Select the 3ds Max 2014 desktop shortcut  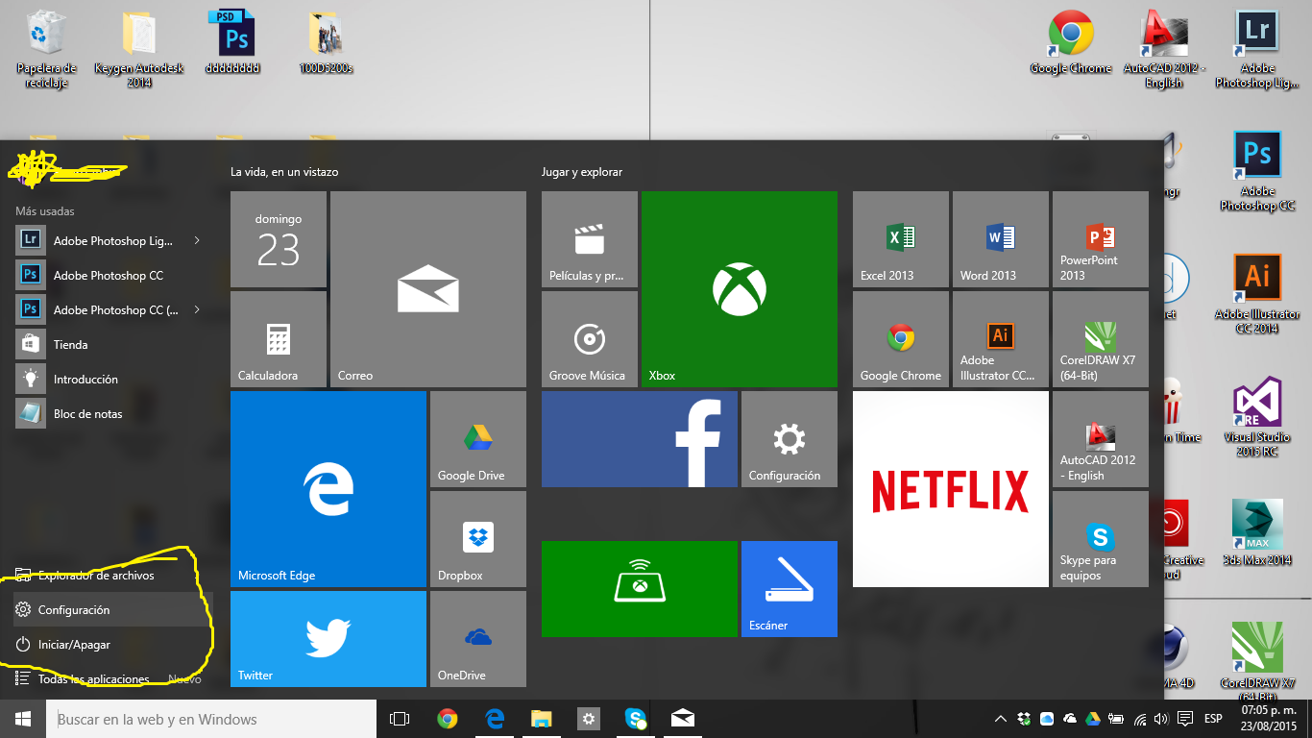[x=1257, y=532]
